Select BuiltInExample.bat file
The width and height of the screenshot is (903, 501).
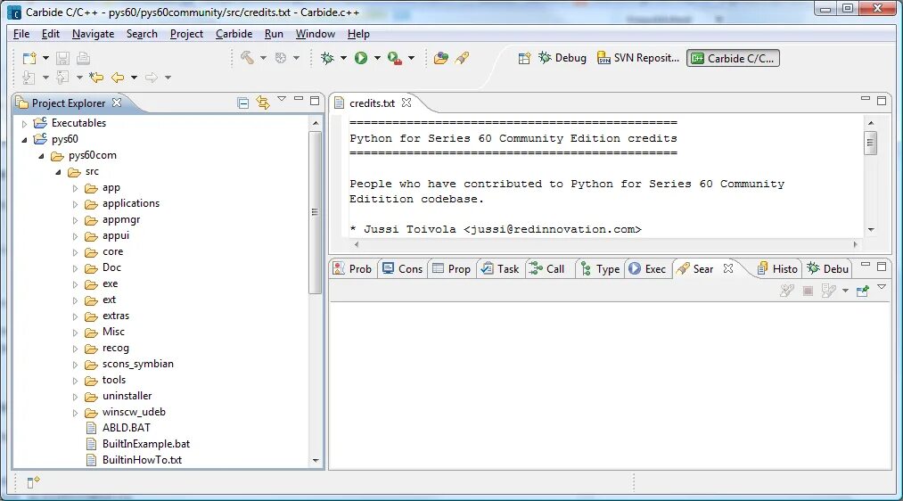click(145, 444)
